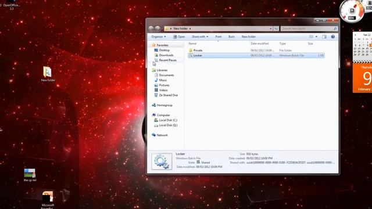Click the Locker gear thumbnail in details pane
This screenshot has height=209, width=372.
tap(162, 161)
